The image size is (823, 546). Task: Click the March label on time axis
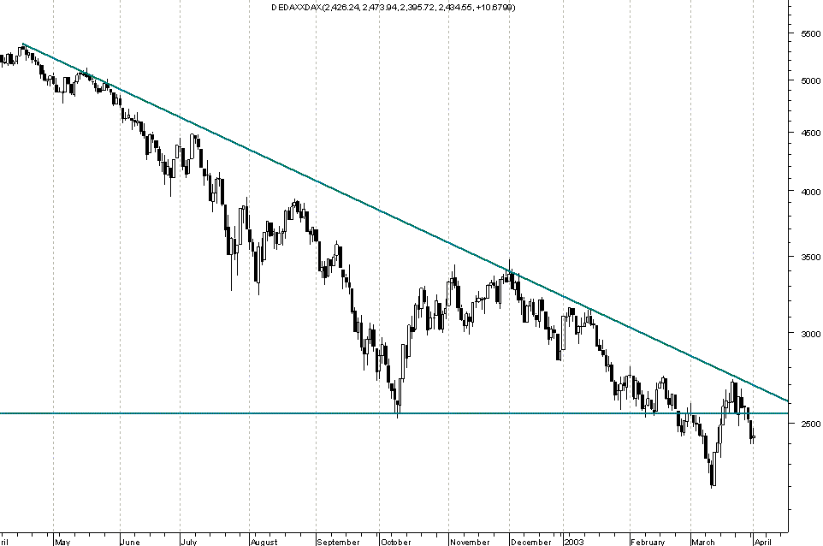click(x=703, y=542)
